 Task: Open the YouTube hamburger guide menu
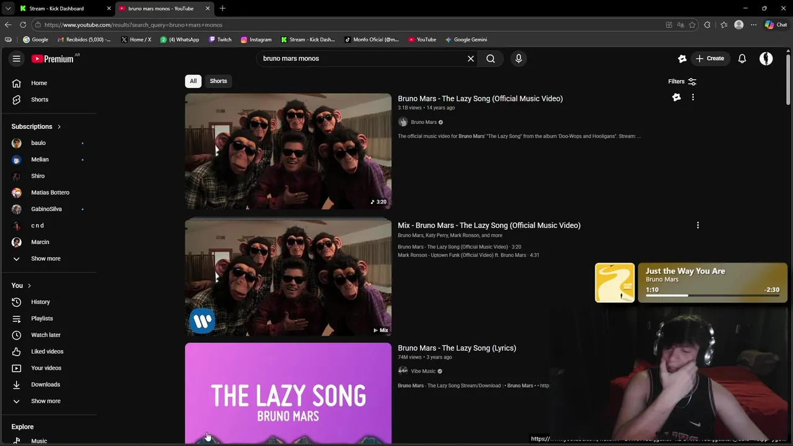17,58
